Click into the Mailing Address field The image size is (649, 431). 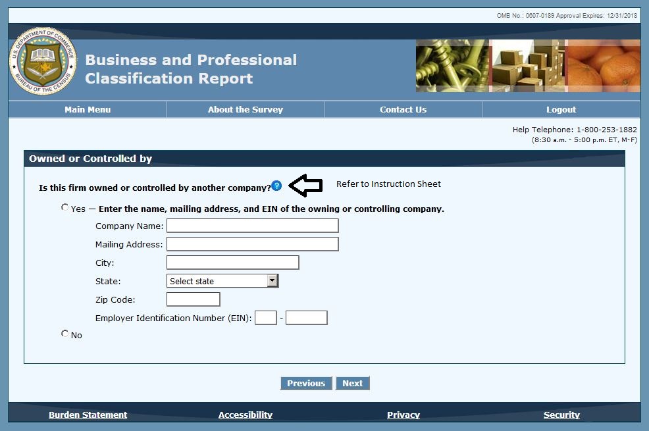(x=252, y=244)
